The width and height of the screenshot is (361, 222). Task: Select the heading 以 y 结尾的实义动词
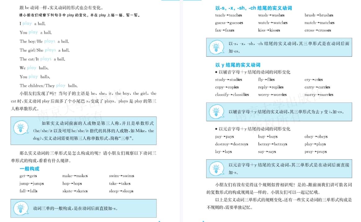click(x=238, y=65)
